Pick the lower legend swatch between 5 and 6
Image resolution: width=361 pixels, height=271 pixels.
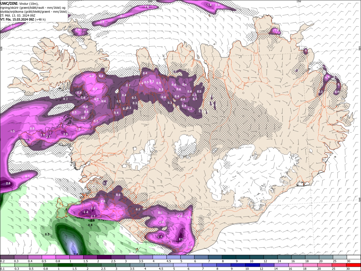tap(181, 265)
